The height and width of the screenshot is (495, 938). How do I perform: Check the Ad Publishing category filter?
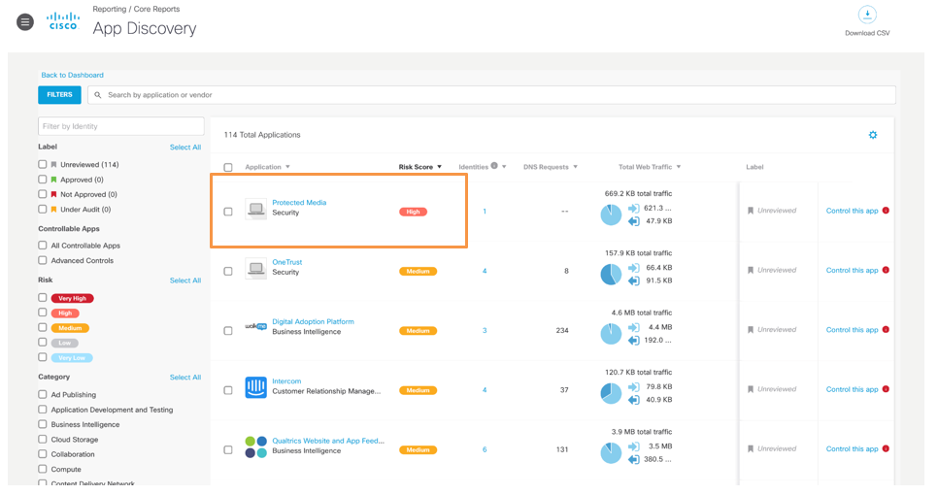(x=43, y=395)
